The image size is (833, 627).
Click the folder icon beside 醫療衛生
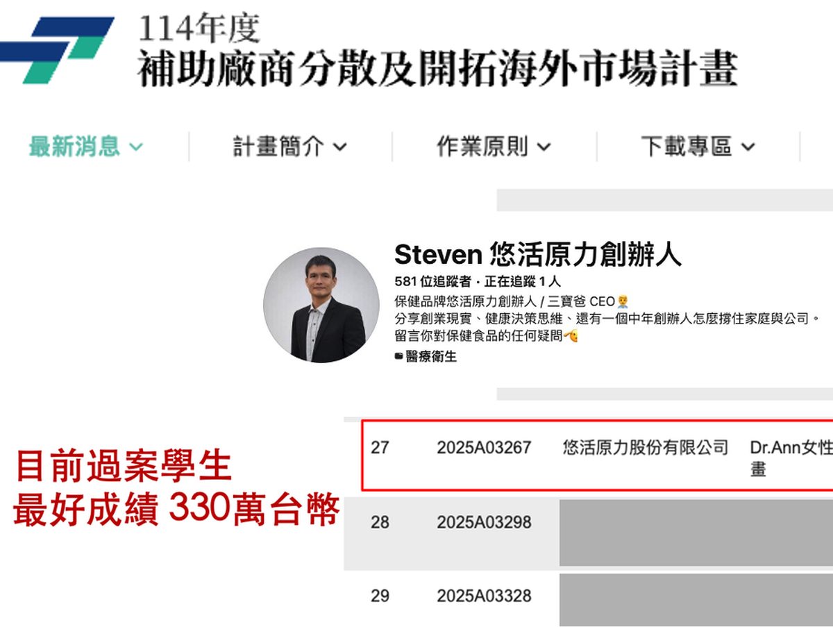coord(399,357)
